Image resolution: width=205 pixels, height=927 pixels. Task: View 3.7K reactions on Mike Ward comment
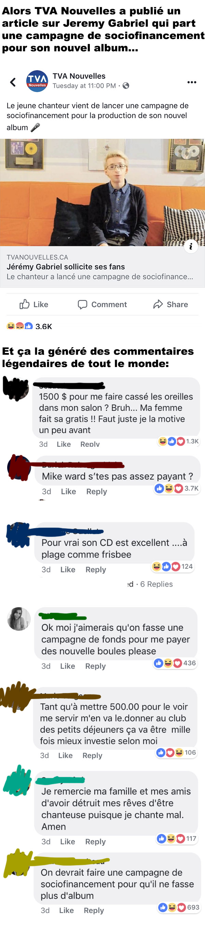tap(177, 488)
